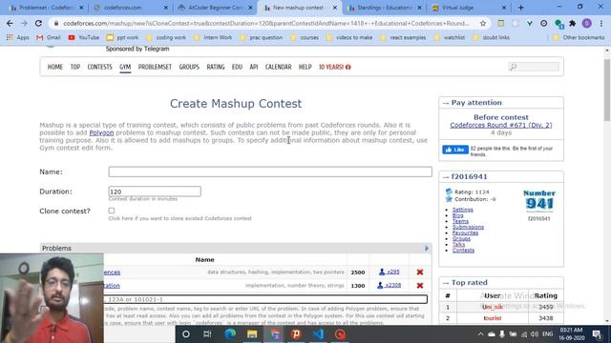The height and width of the screenshot is (343, 611).
Task: Click the add-problem search input box
Action: [265, 299]
